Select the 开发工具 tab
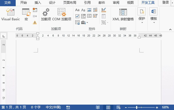 tap(148, 3)
